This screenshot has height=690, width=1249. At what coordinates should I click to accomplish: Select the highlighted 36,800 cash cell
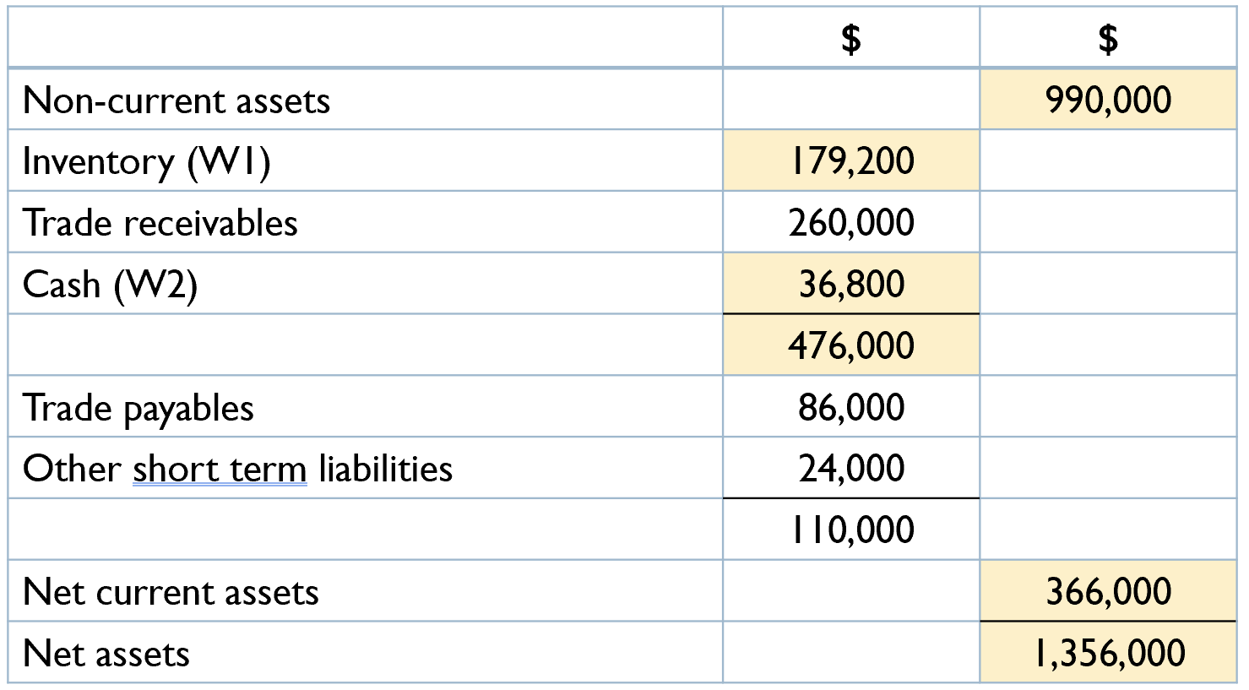click(850, 285)
